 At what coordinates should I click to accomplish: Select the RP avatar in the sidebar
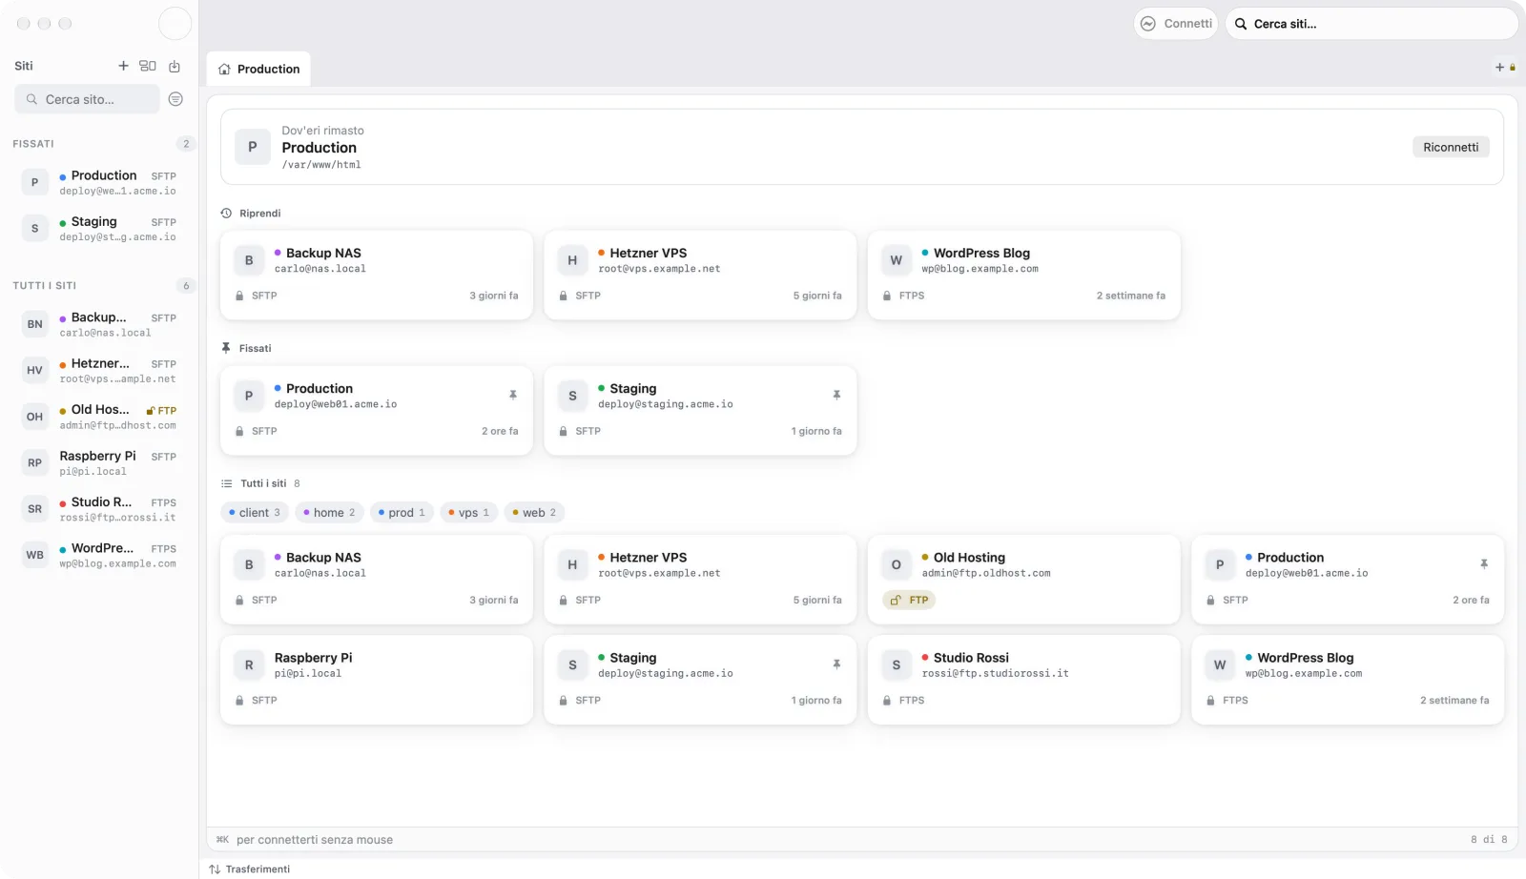pyautogui.click(x=35, y=462)
